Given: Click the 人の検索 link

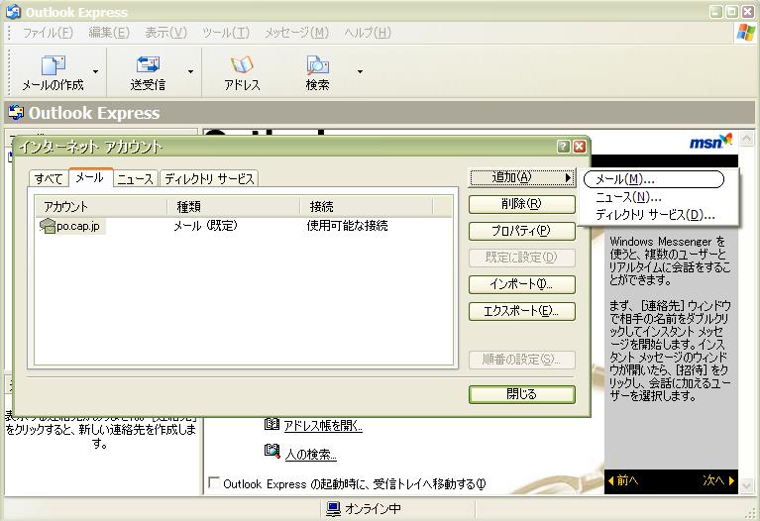Looking at the screenshot, I should 311,454.
